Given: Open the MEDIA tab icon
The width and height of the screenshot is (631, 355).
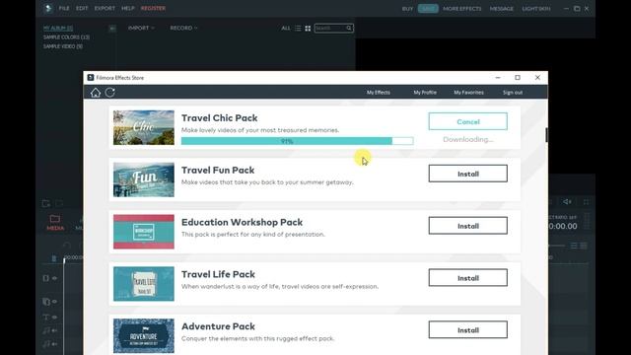Looking at the screenshot, I should point(55,219).
